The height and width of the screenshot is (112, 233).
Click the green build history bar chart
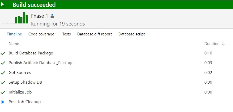[x=21, y=18]
